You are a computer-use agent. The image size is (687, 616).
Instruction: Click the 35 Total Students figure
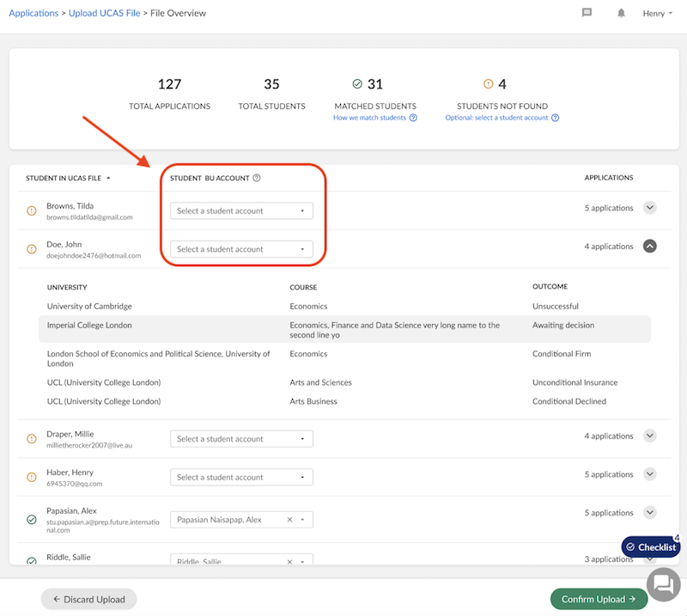[x=271, y=83]
